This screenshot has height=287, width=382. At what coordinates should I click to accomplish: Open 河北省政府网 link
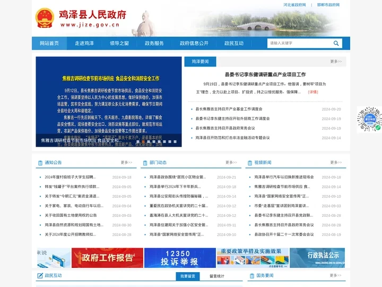[294, 5]
